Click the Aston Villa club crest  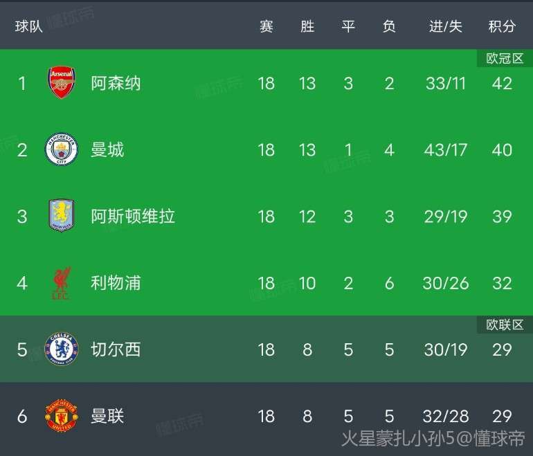pos(62,216)
